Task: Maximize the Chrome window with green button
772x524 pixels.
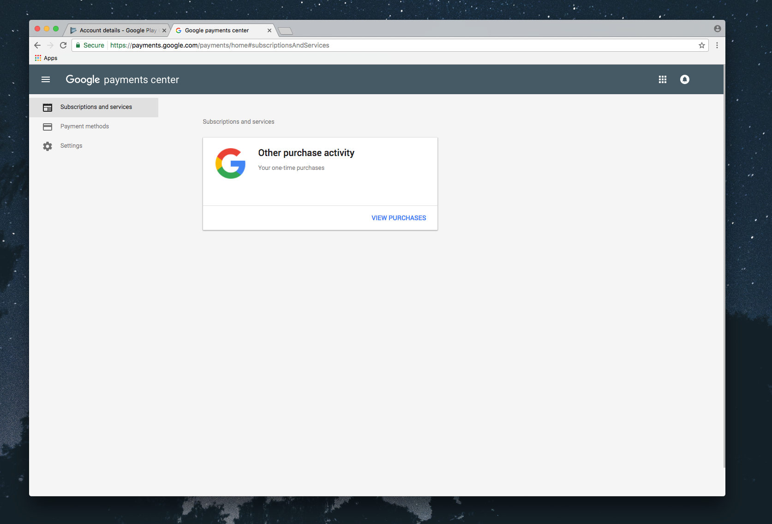Action: click(x=56, y=29)
